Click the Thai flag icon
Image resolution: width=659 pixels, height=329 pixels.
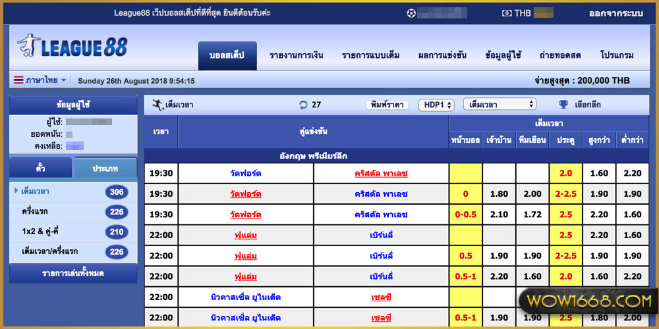click(18, 80)
